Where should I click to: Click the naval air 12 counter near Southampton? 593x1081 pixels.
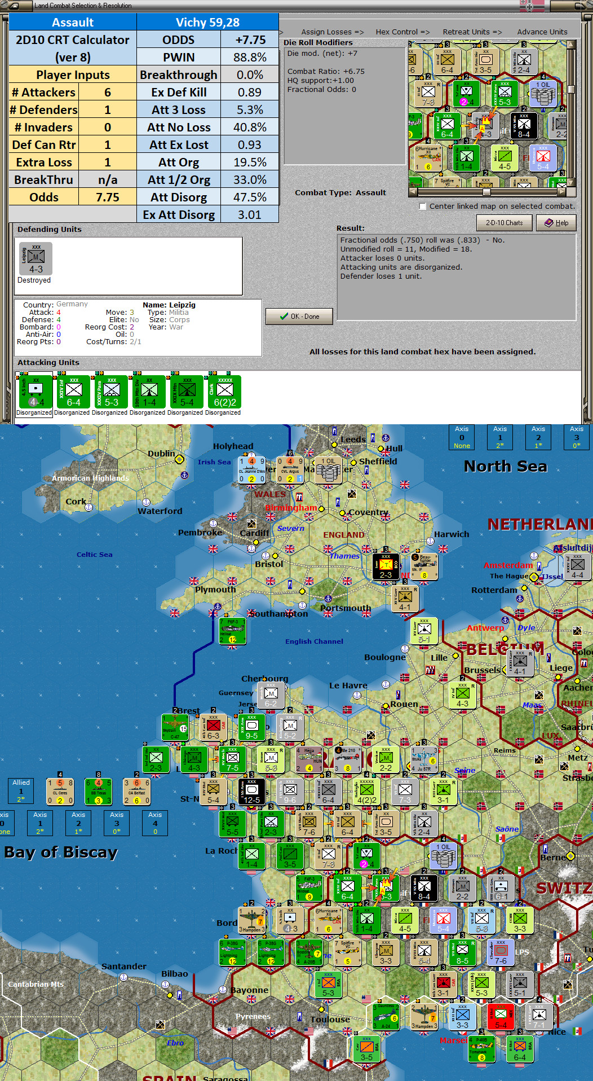pos(232,631)
